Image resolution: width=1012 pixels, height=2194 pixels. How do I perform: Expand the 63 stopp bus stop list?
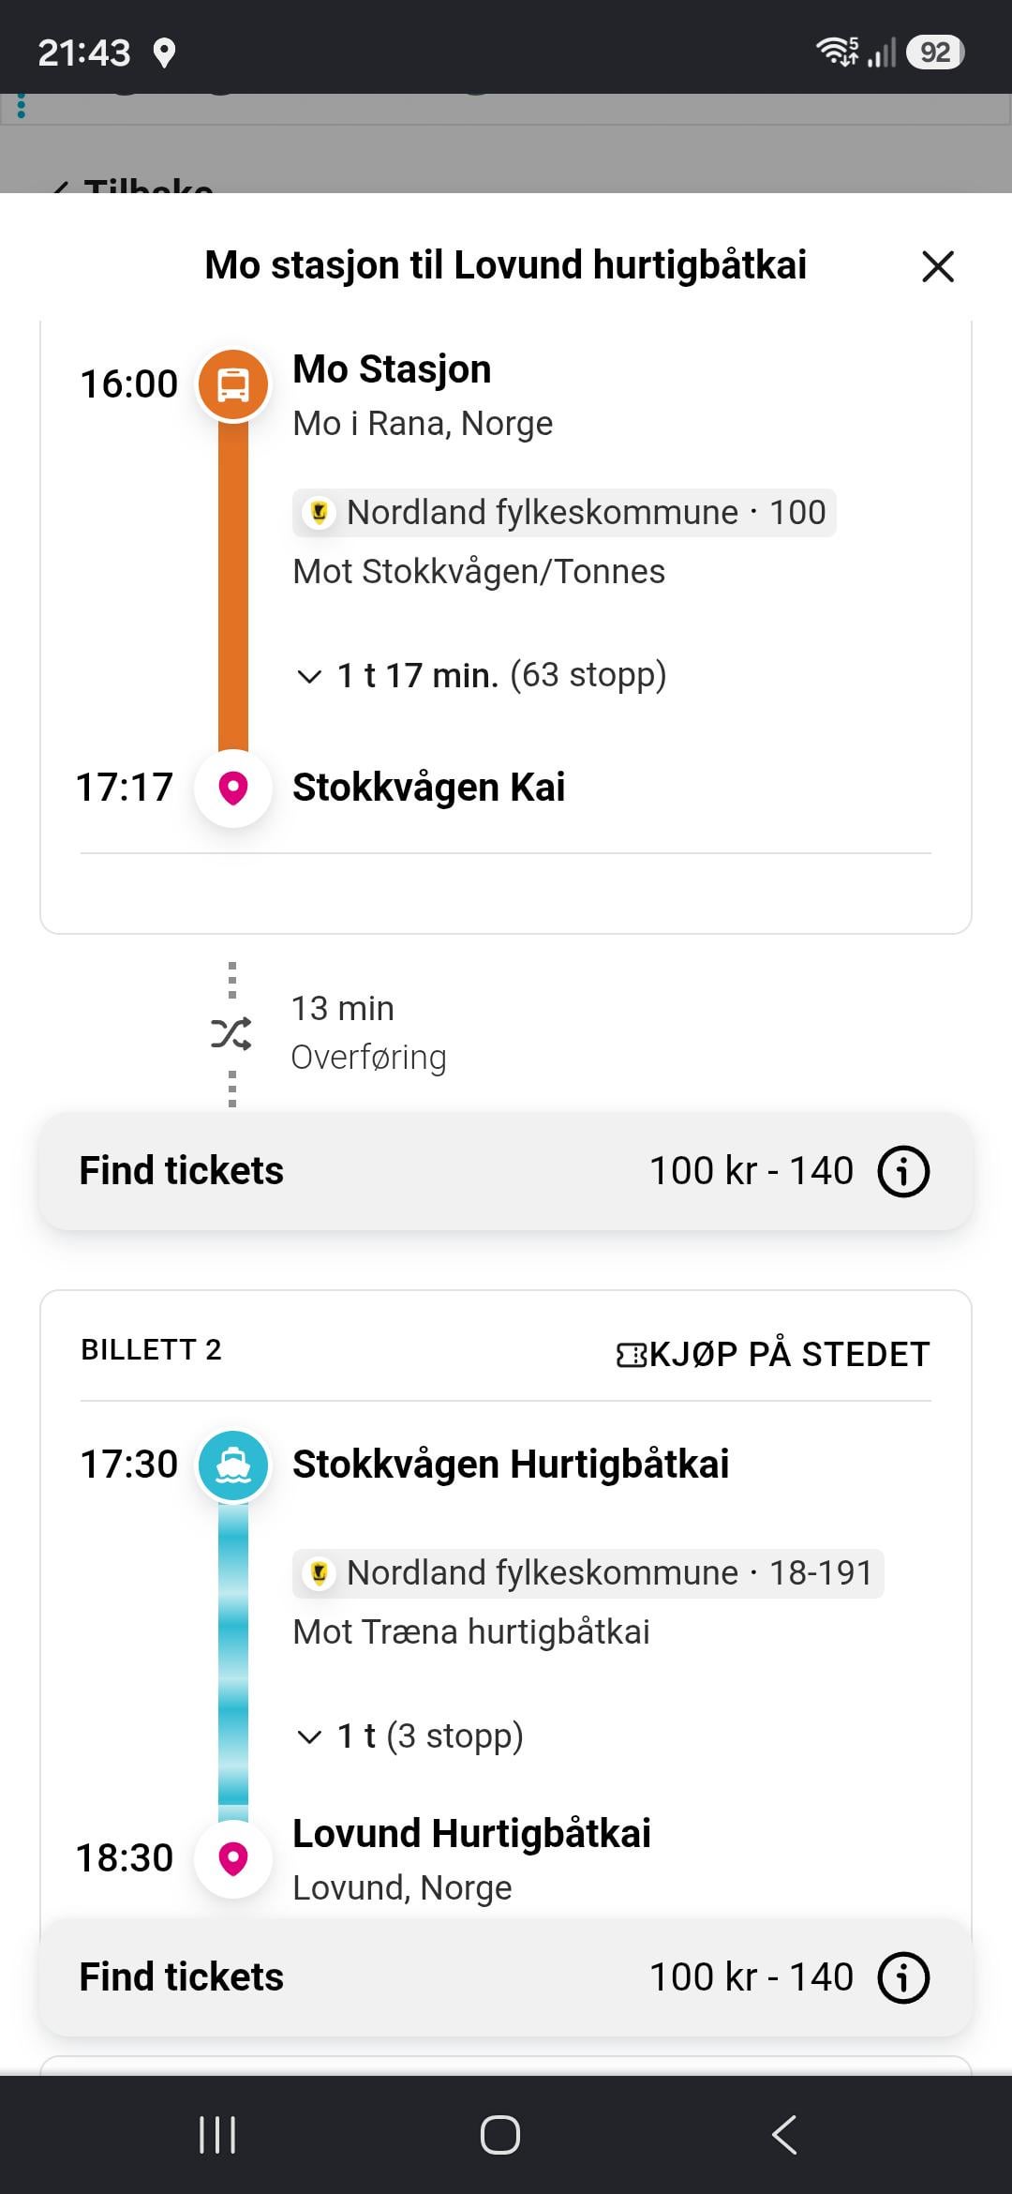[x=481, y=675]
